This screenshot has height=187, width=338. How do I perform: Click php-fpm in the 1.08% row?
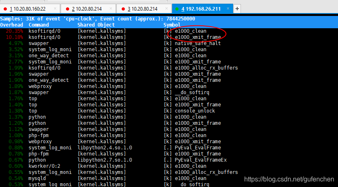39,135
